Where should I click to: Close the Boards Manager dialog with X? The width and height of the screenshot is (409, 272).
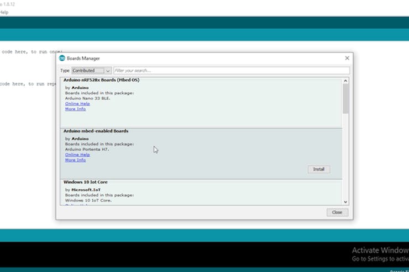click(347, 58)
